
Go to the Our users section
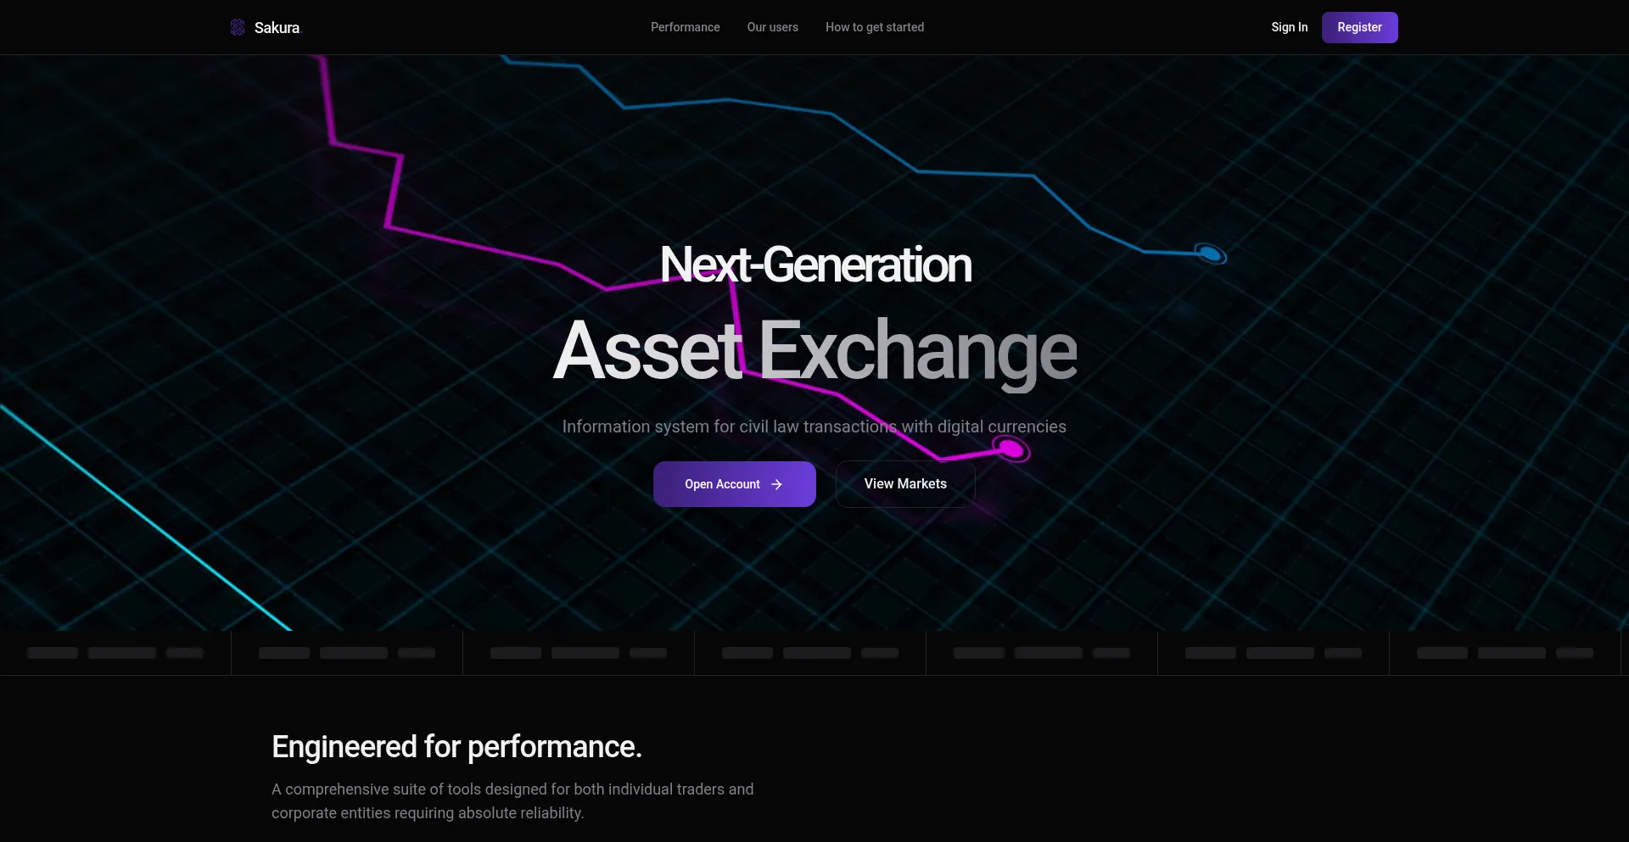click(x=772, y=27)
